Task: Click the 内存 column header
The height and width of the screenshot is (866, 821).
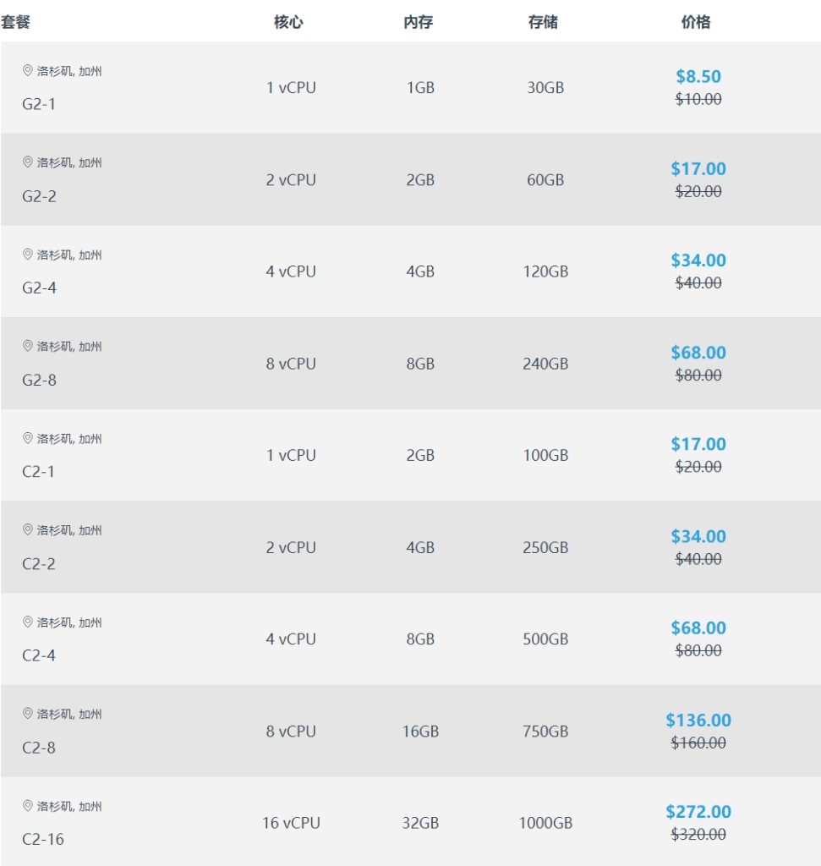Action: click(x=419, y=23)
